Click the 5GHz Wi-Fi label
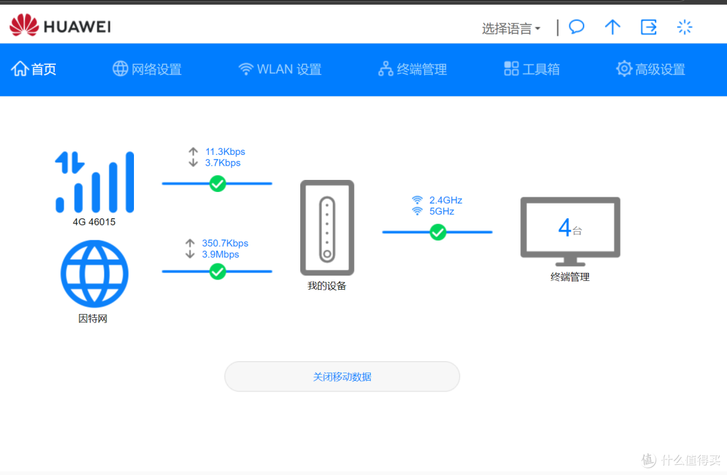 pos(442,212)
